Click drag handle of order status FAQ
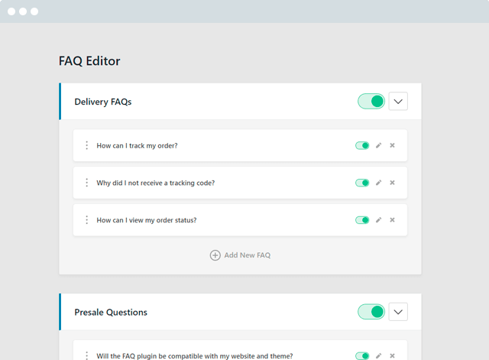The height and width of the screenshot is (360, 489). coord(86,220)
